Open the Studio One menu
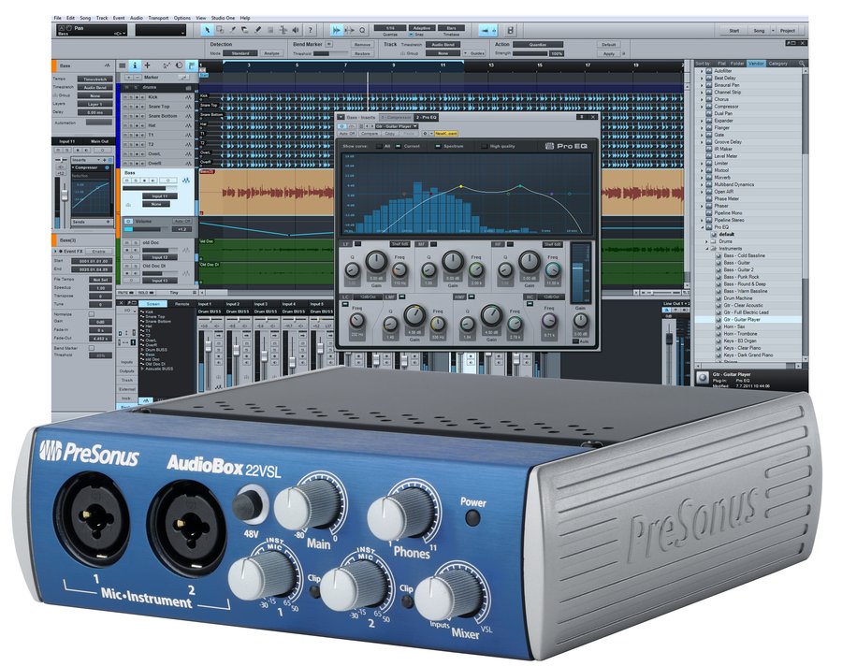This screenshot has width=842, height=666. [x=223, y=18]
